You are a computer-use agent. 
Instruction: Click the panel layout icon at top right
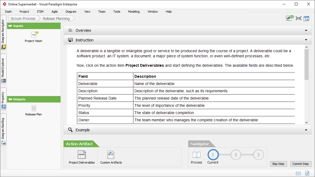306,19
